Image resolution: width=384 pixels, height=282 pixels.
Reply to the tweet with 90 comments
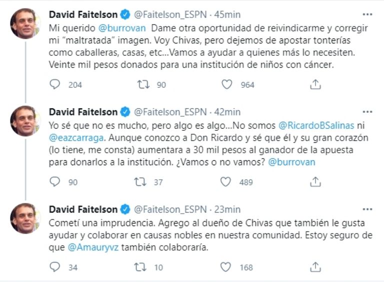55,182
